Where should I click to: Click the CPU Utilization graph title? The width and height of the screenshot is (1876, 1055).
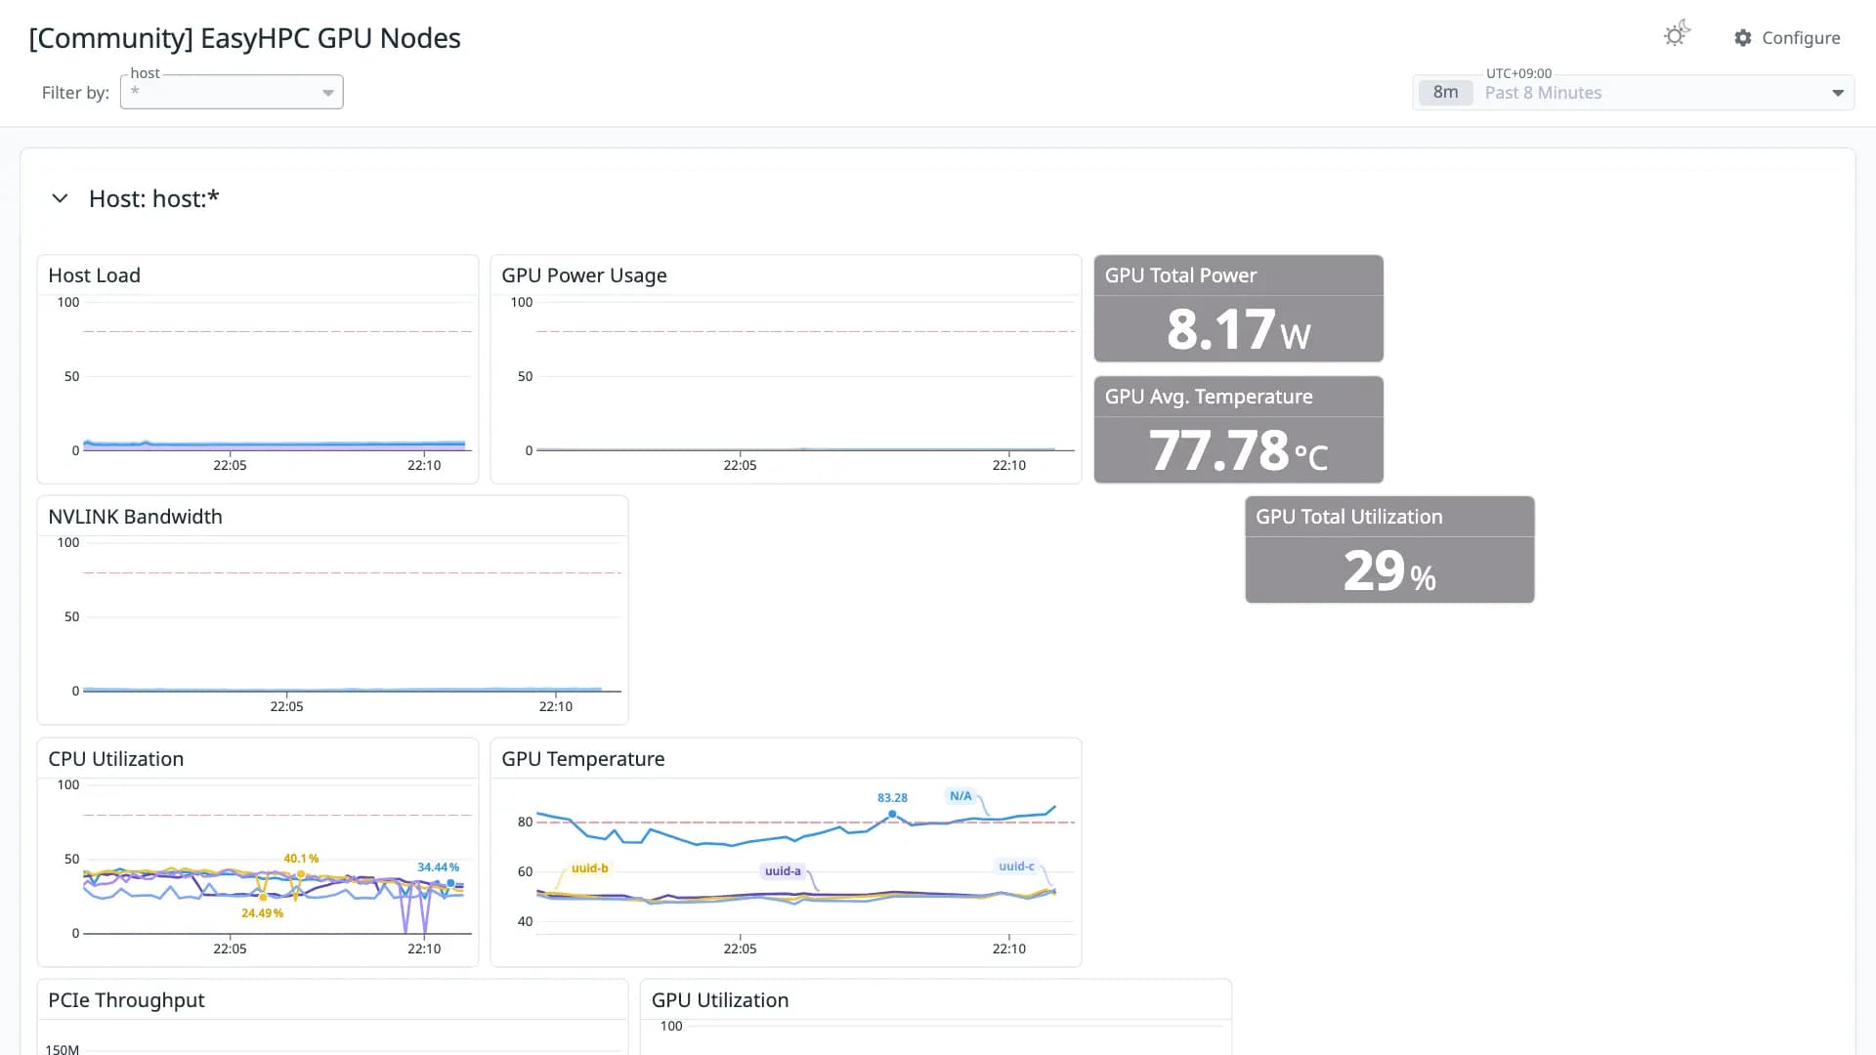tap(115, 759)
